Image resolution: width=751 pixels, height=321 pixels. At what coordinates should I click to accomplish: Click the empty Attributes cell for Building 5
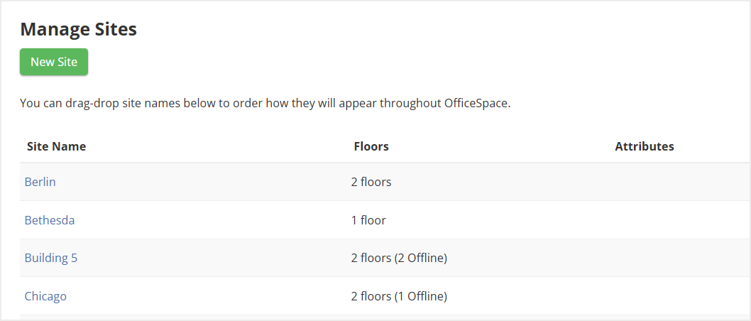tap(645, 258)
